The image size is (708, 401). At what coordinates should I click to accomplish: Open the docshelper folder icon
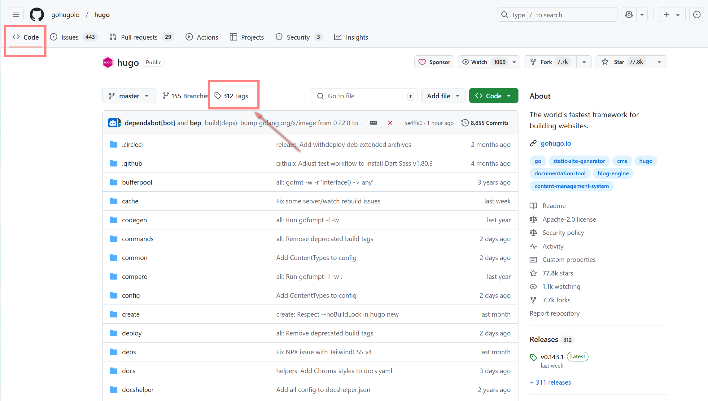point(114,390)
